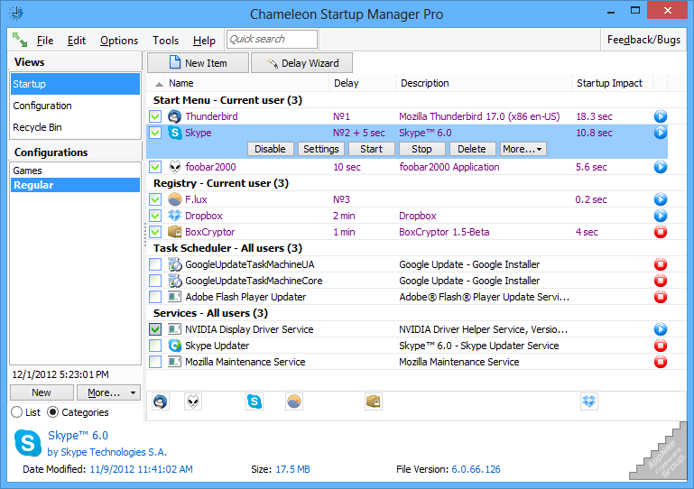This screenshot has width=694, height=489.
Task: Click the Dropbox row blue play status icon
Action: coord(660,216)
